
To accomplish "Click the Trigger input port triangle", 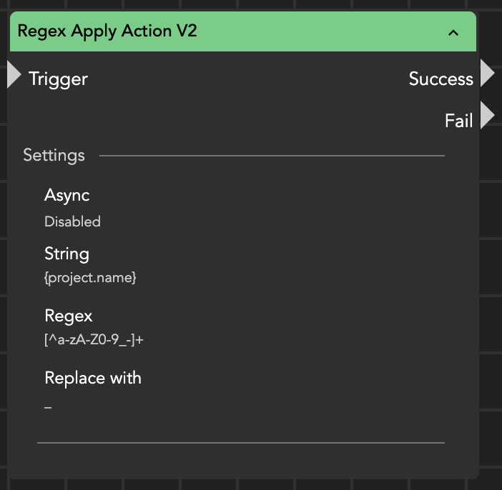I will click(x=14, y=75).
